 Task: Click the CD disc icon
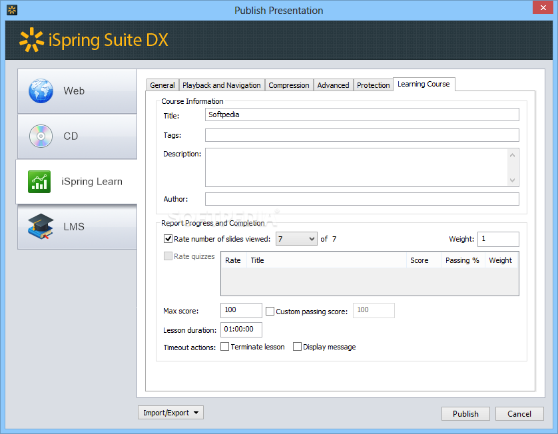41,136
